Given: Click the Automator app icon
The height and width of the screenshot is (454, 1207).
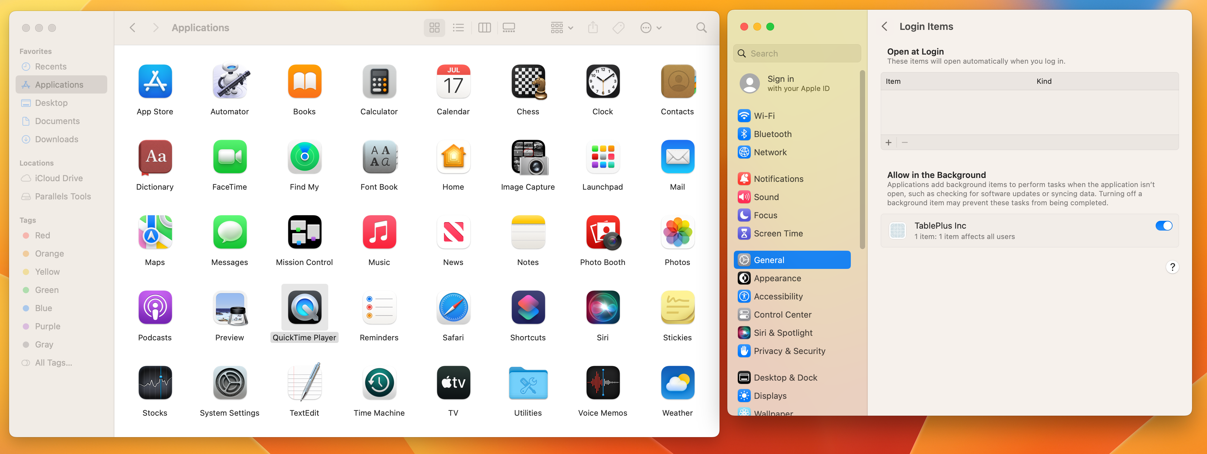Looking at the screenshot, I should tap(229, 82).
